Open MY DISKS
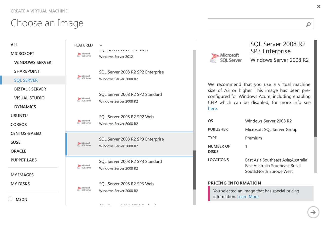Viewport: 324px width, 226px height. coord(20,184)
